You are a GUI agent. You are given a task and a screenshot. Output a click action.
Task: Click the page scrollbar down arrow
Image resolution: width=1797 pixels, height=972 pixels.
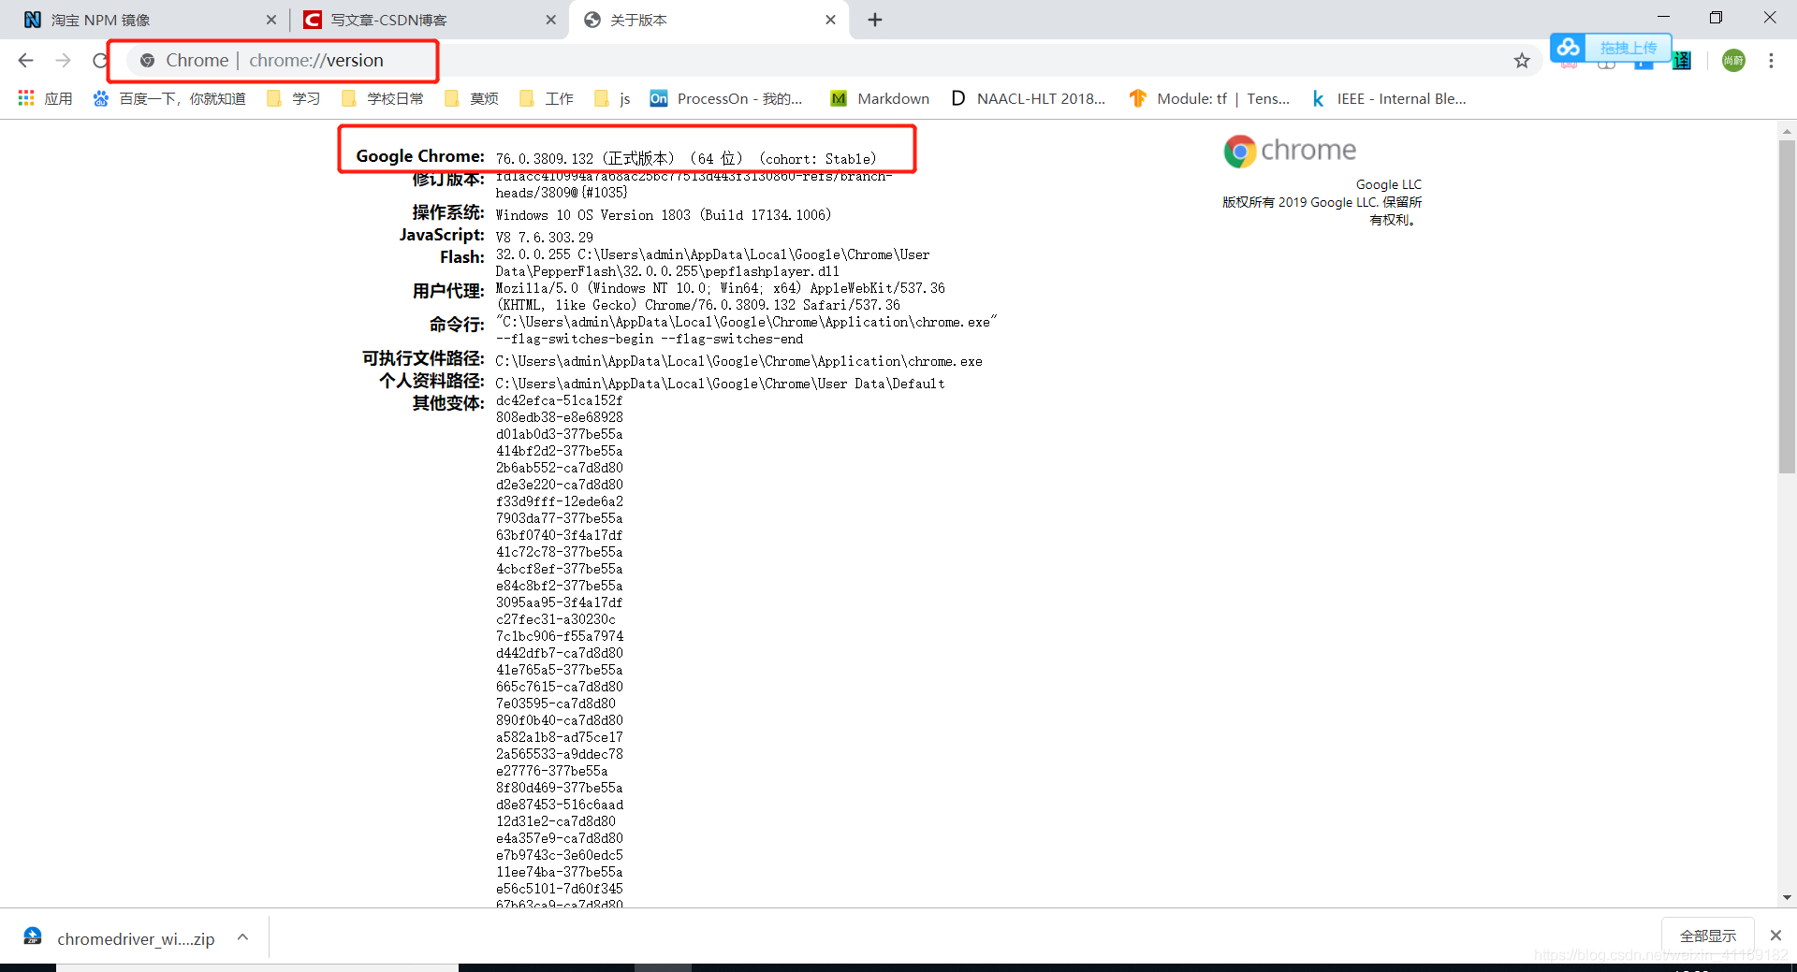[x=1787, y=897]
